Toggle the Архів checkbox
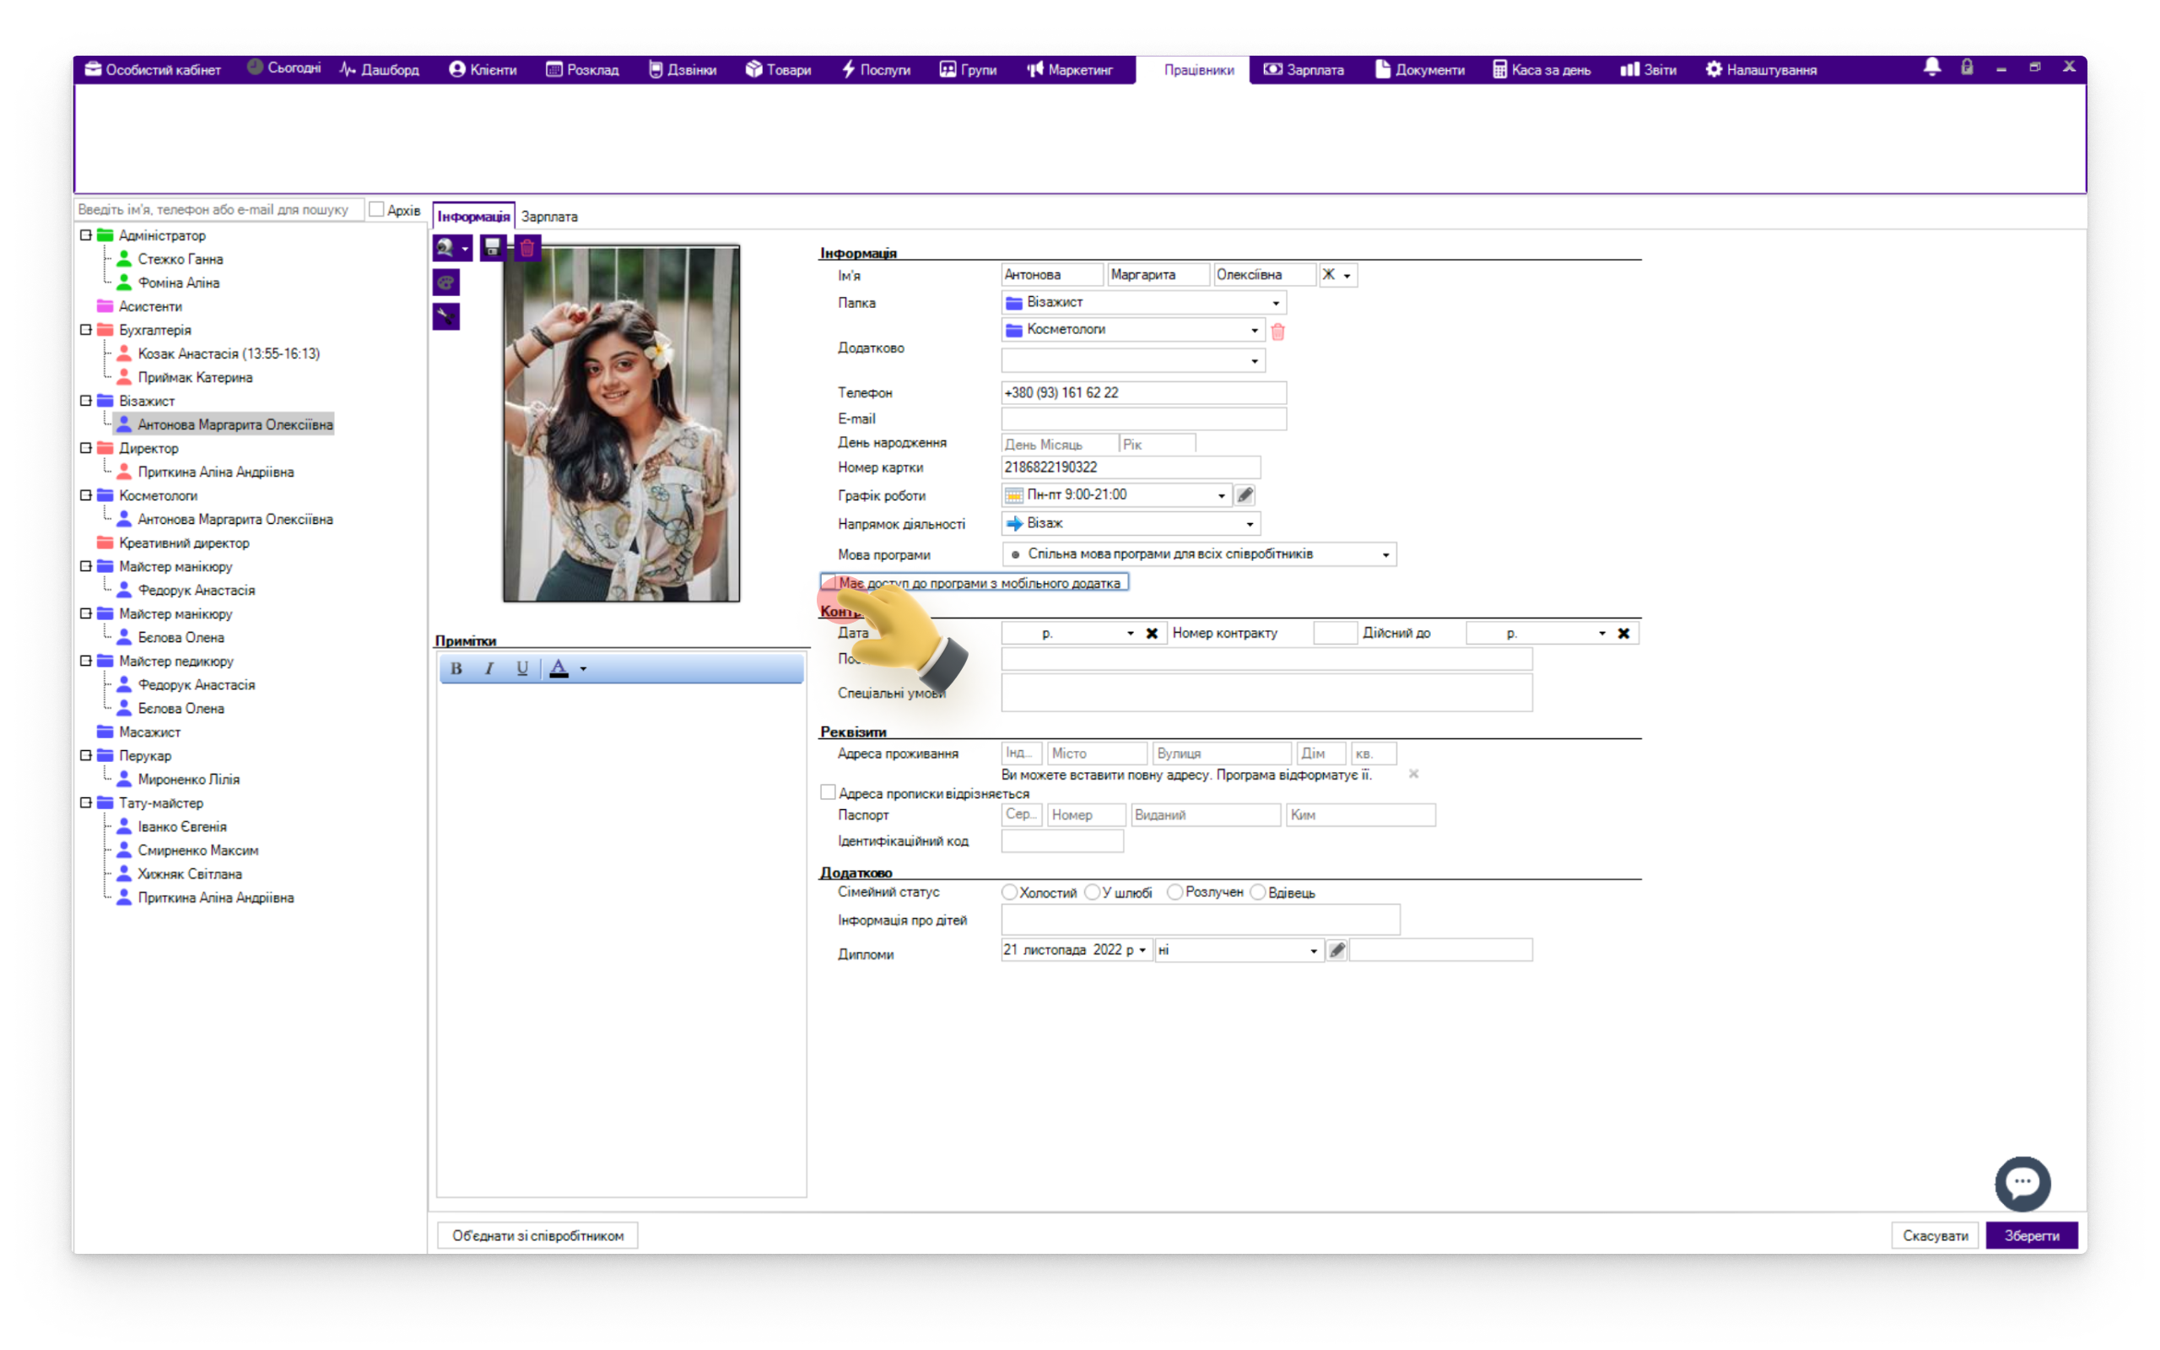Viewport: 2160px width, 1350px height. coord(376,209)
